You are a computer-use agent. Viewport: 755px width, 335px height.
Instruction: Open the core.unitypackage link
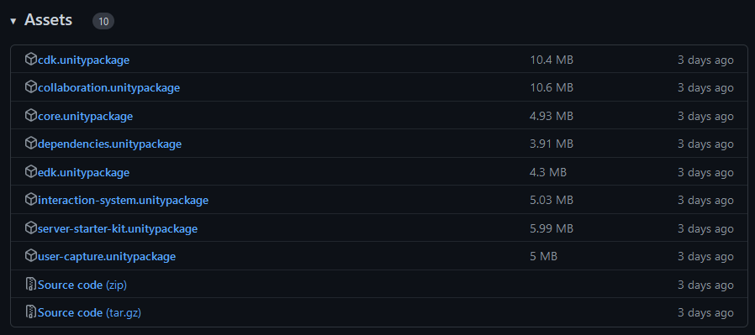pyautogui.click(x=85, y=117)
